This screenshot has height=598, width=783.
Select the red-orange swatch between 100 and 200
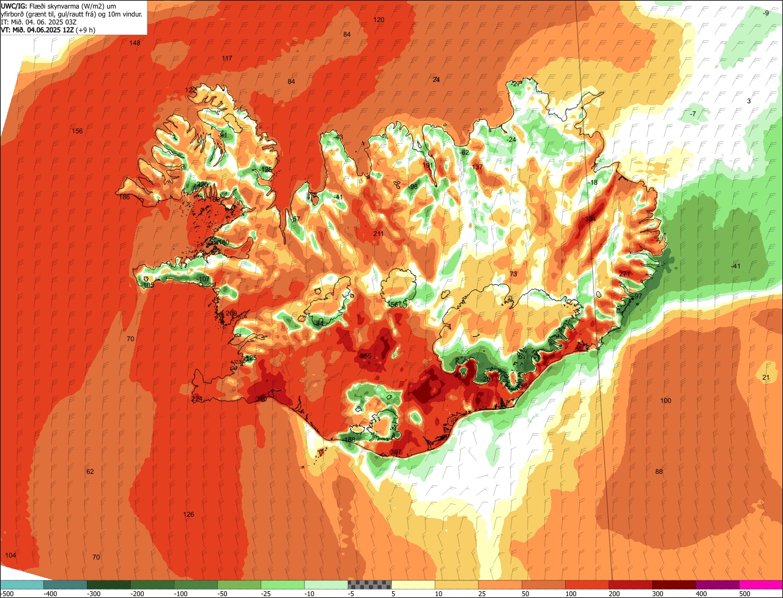pos(587,584)
